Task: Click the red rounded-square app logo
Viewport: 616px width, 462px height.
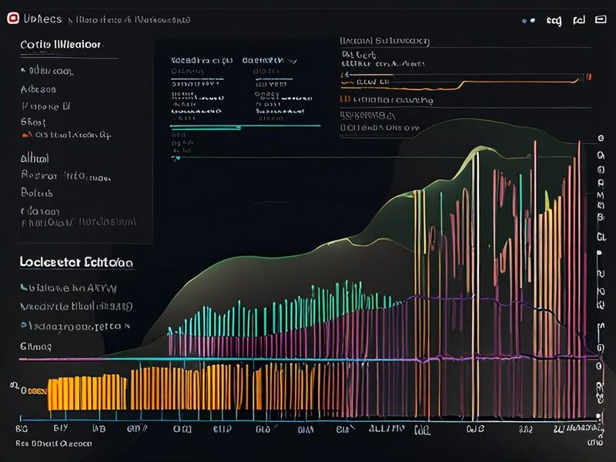Action: click(x=13, y=18)
